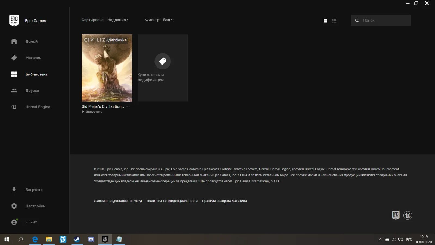Open the Друзья friends list

[x=32, y=90]
